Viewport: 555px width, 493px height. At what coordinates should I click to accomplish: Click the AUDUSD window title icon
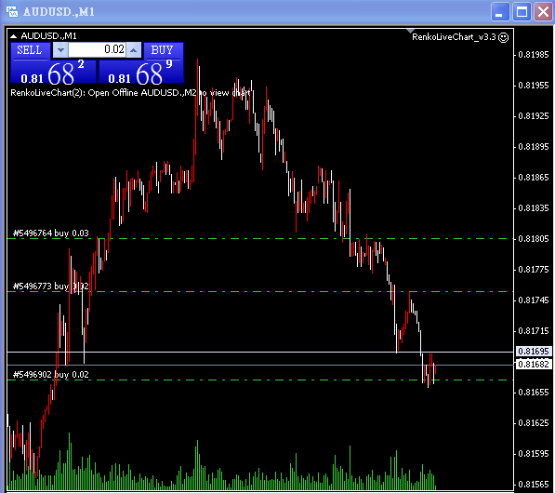click(12, 12)
